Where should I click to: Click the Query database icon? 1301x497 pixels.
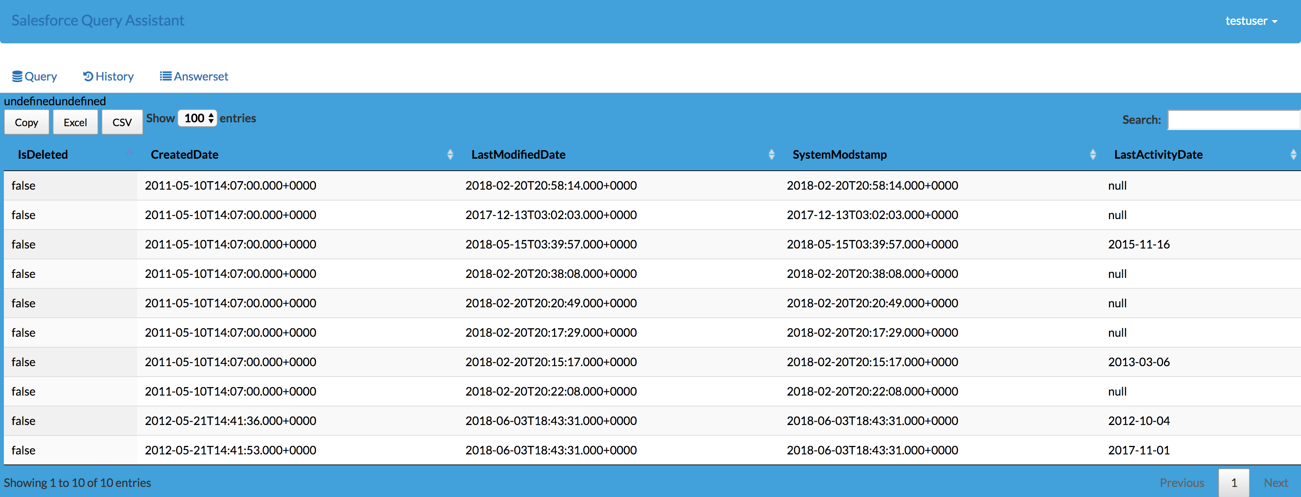tap(17, 76)
